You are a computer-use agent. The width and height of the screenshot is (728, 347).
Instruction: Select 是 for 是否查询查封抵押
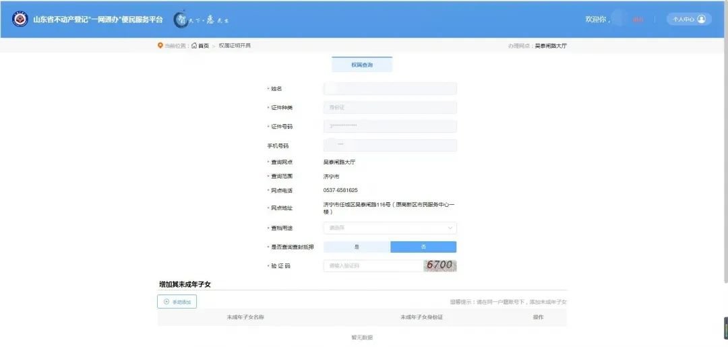(x=357, y=247)
